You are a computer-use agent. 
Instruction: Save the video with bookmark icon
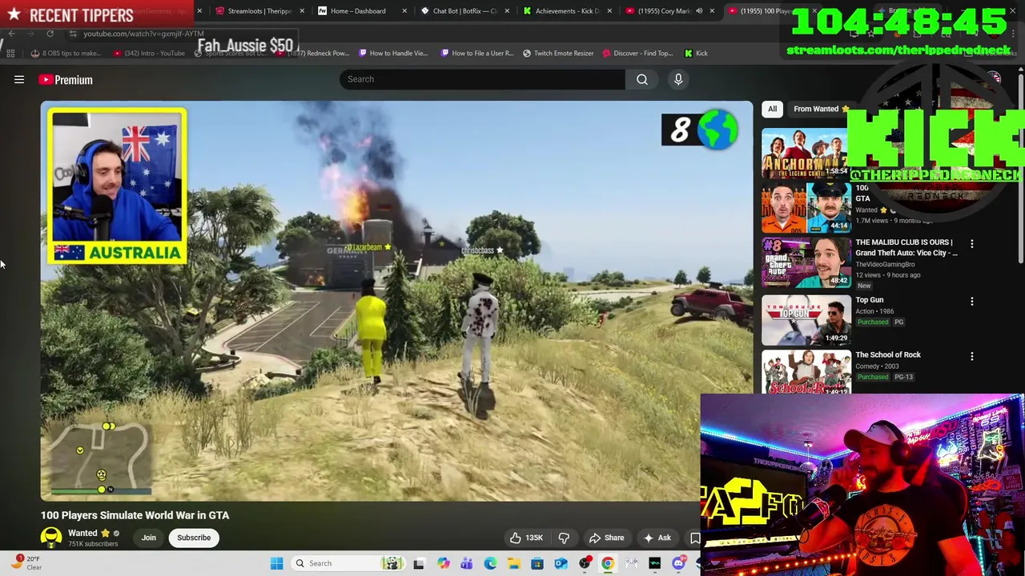tap(694, 538)
